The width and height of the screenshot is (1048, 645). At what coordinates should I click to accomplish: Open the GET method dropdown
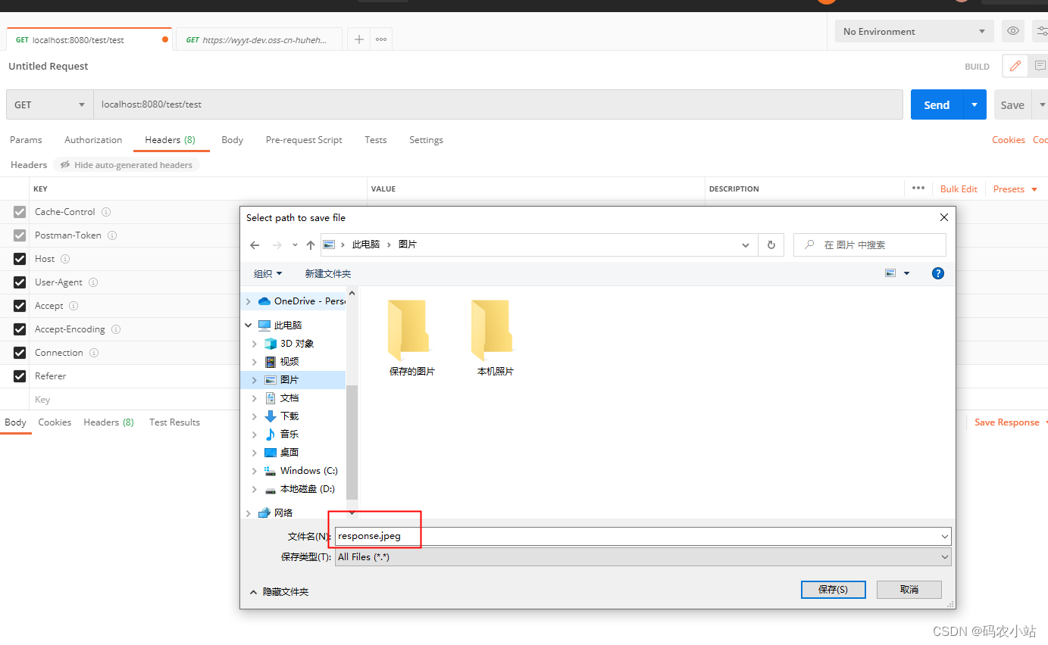(48, 104)
